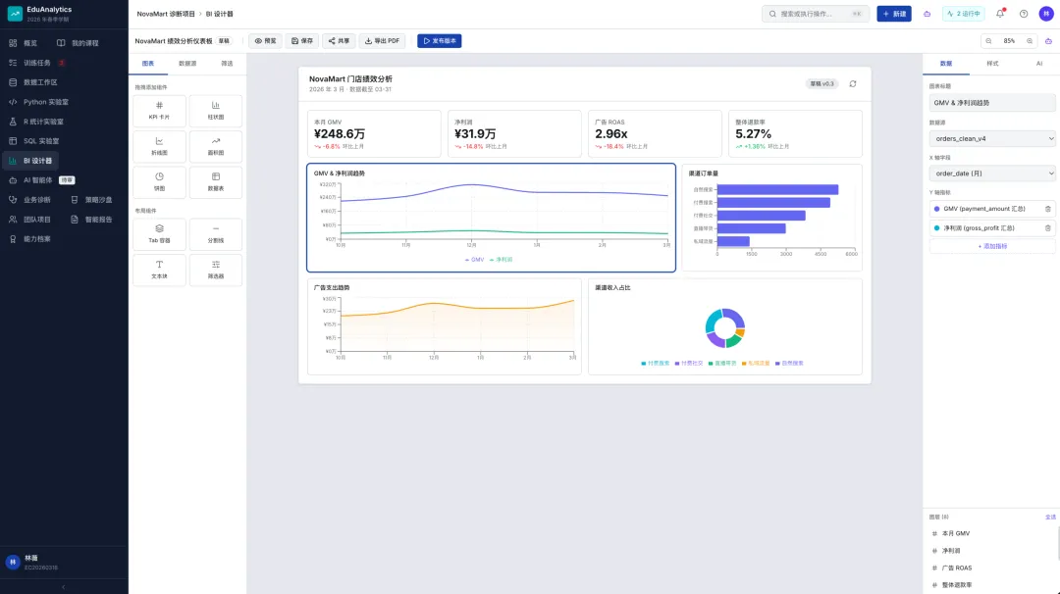The height and width of the screenshot is (594, 1060).
Task: Select the KPI 卡片 component
Action: pos(160,110)
